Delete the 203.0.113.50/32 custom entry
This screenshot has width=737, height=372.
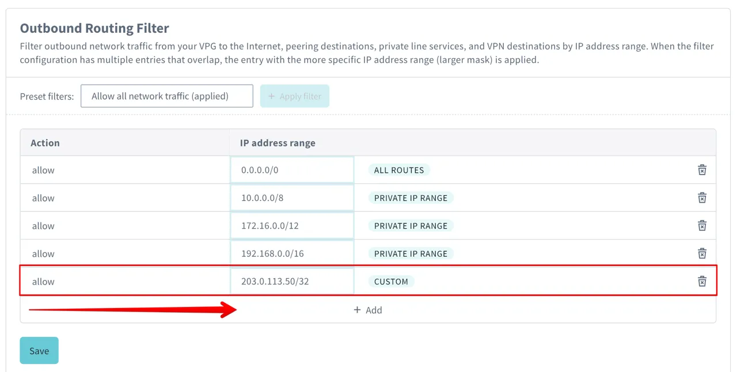click(702, 282)
